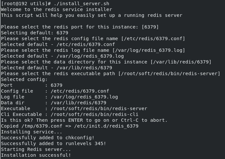Click the bracketed [/var/log/redis_6379.log] default path
The height and width of the screenshot is (159, 225).
tap(152, 50)
